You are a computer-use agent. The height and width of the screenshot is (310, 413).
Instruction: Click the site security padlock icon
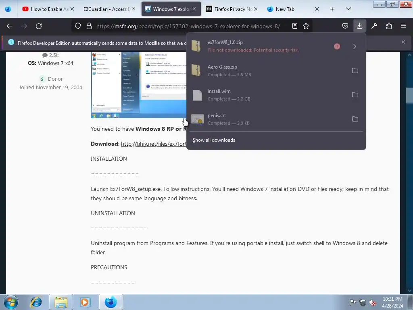point(89,26)
